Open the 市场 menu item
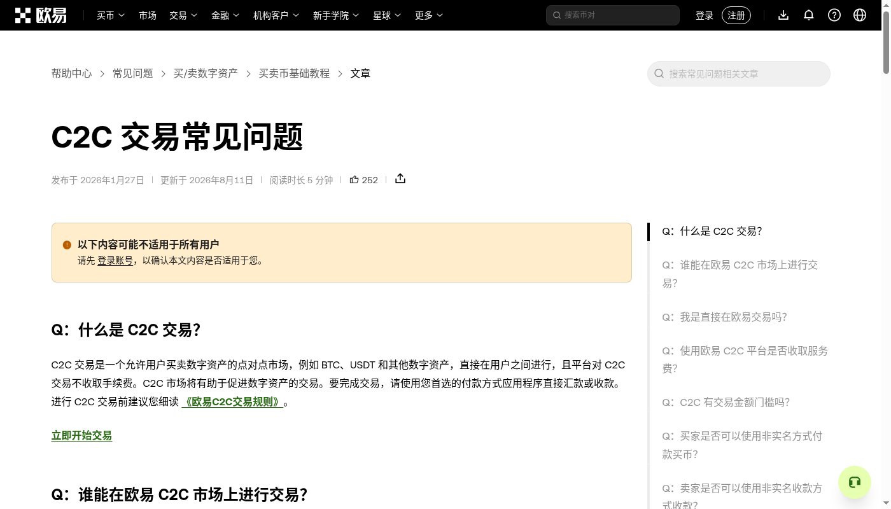891x509 pixels. point(148,15)
